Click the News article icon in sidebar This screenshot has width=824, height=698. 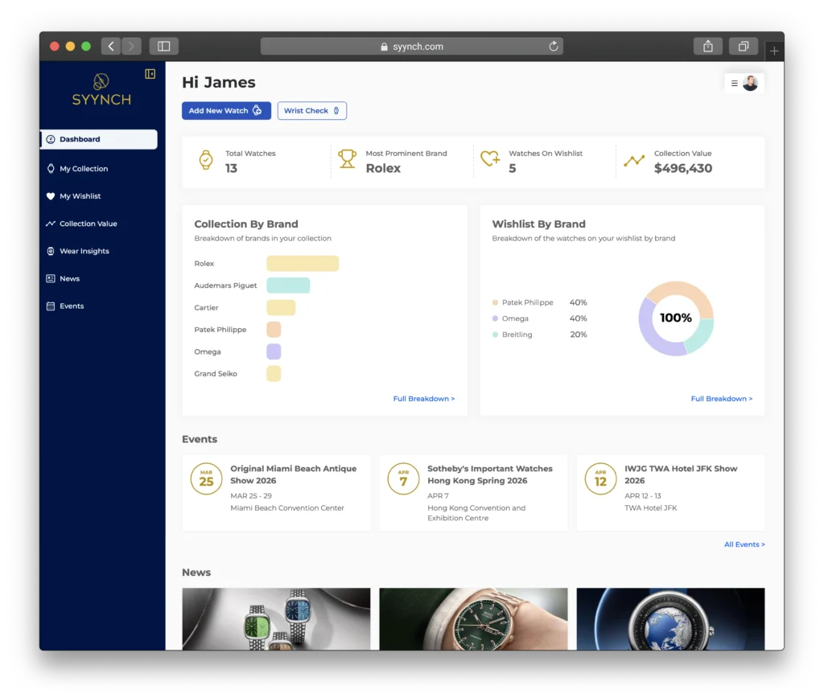coord(51,278)
